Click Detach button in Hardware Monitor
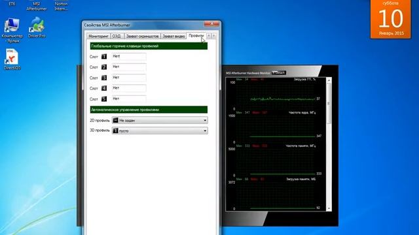This screenshot has width=419, height=235. [279, 72]
